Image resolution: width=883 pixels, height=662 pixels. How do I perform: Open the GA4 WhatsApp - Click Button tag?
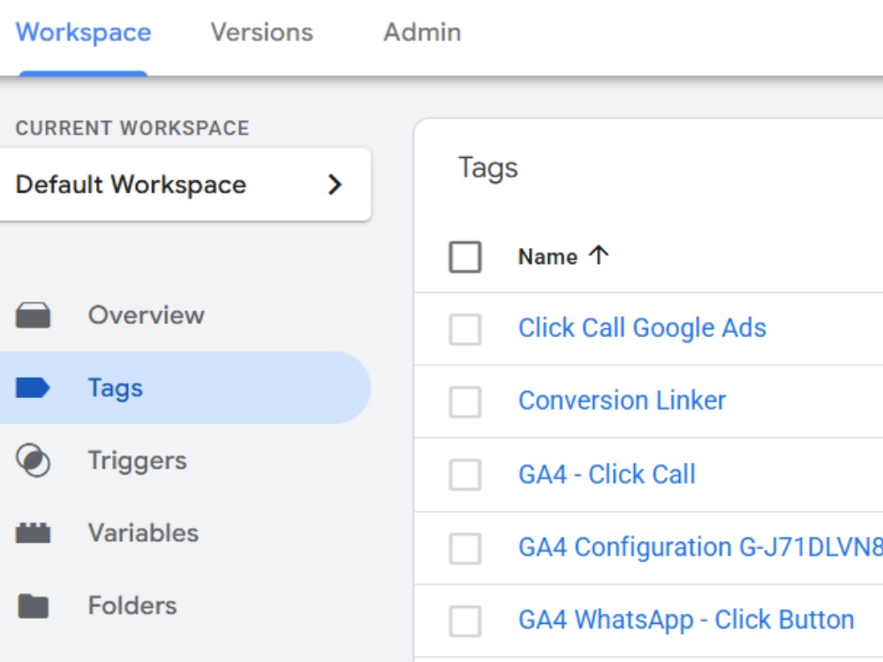pyautogui.click(x=686, y=620)
